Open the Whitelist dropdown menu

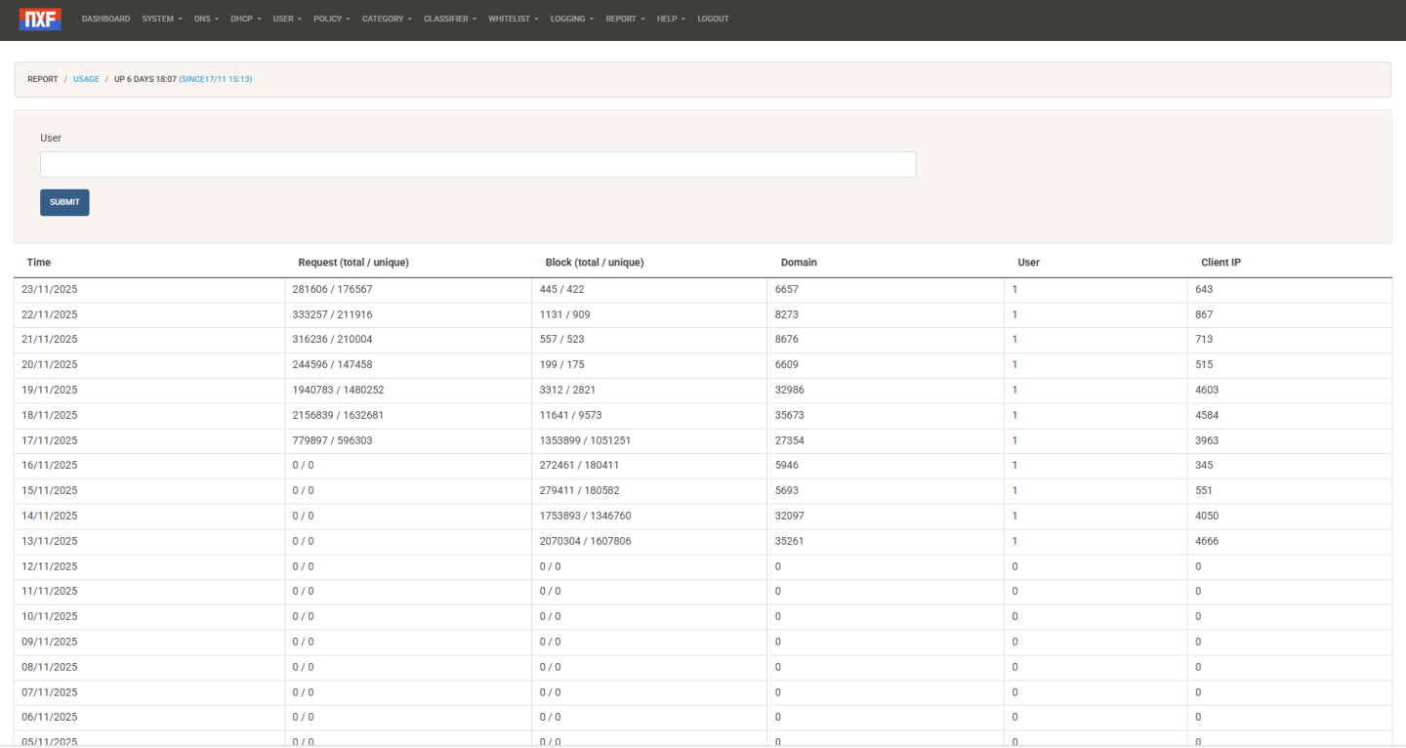coord(513,19)
